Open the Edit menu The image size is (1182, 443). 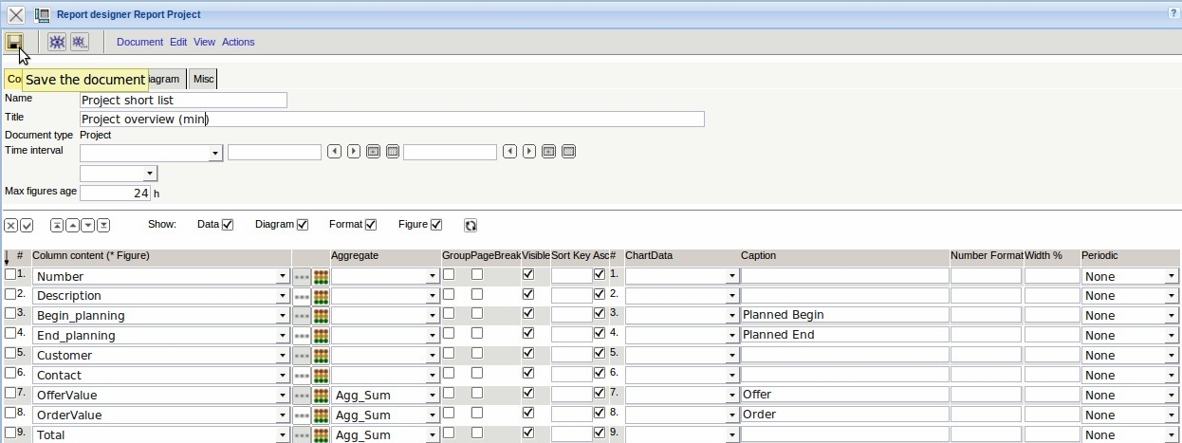tap(178, 42)
